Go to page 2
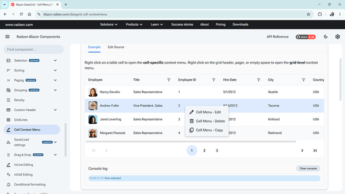Screen dimensions: 345x194 204,150
